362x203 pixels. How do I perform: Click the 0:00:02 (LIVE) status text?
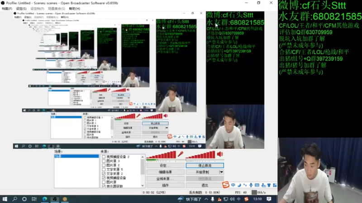[x=154, y=193]
